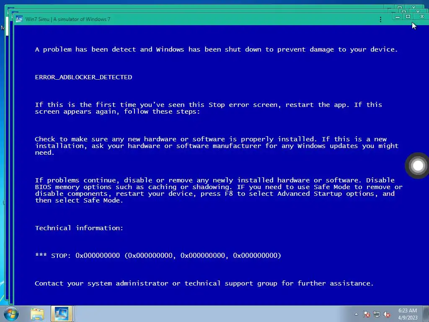Open the network tray icon
Image resolution: width=429 pixels, height=322 pixels.
(x=377, y=314)
